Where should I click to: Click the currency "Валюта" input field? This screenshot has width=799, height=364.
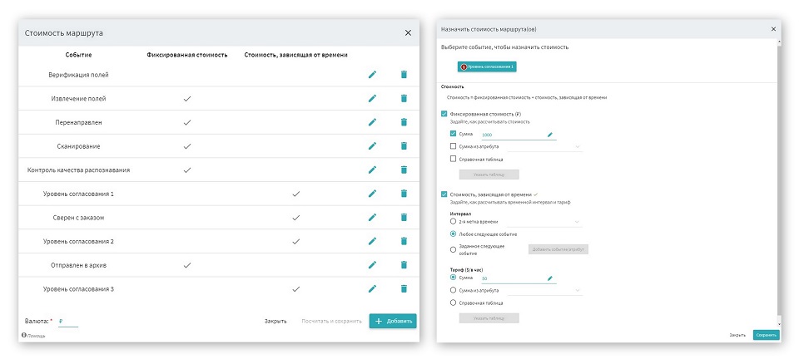[x=67, y=321]
